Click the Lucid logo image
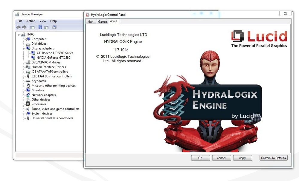The image size is (299, 181). tap(259, 38)
